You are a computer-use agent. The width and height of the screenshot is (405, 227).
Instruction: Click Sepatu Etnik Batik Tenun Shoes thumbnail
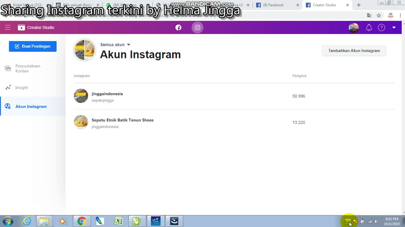click(81, 122)
